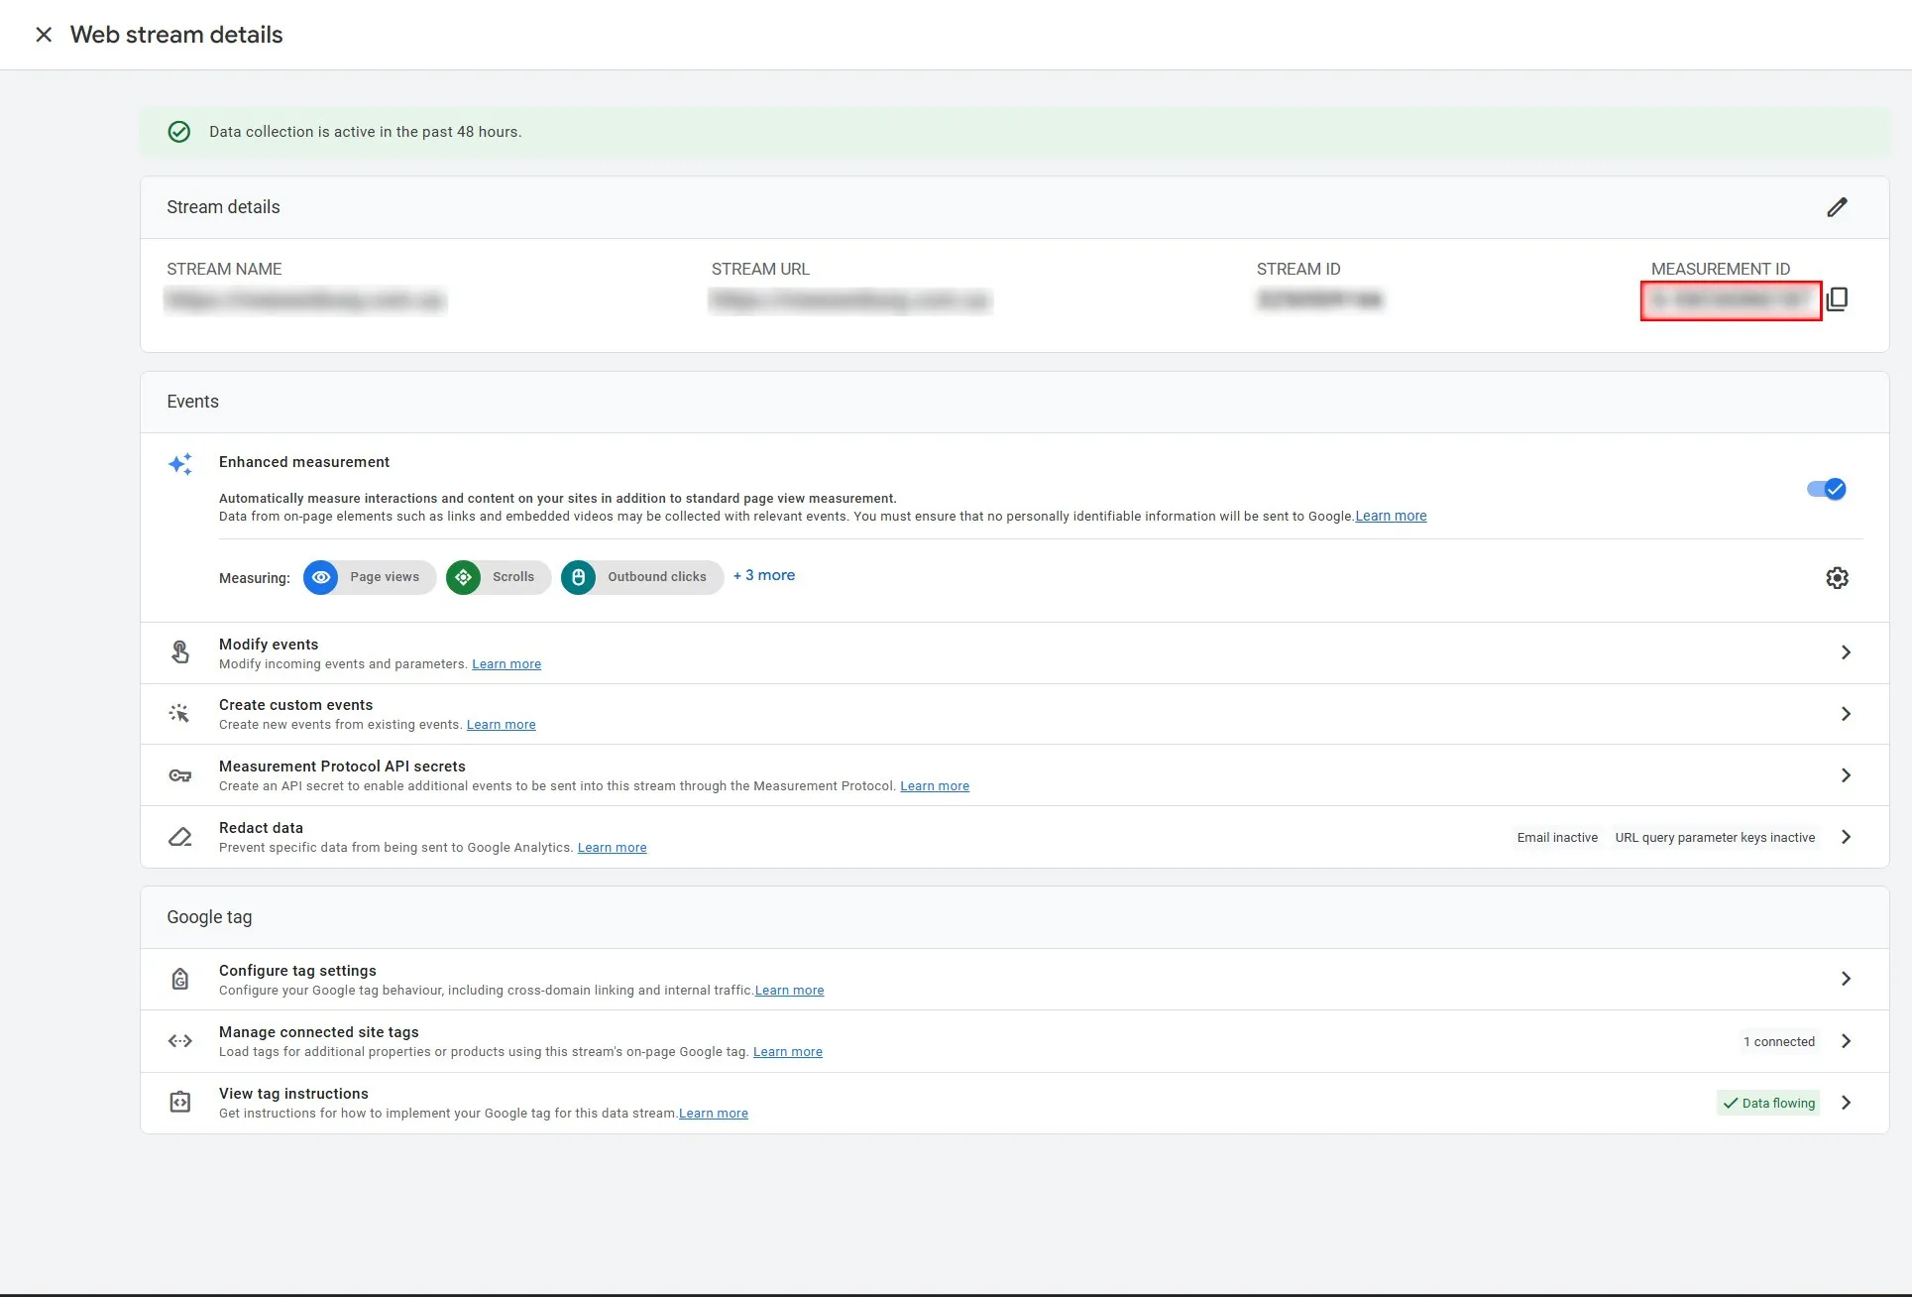Toggle the Enhanced measurement switch off
Image resolution: width=1912 pixels, height=1297 pixels.
click(x=1826, y=489)
